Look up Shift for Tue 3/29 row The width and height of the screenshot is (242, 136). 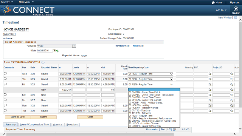(210, 111)
